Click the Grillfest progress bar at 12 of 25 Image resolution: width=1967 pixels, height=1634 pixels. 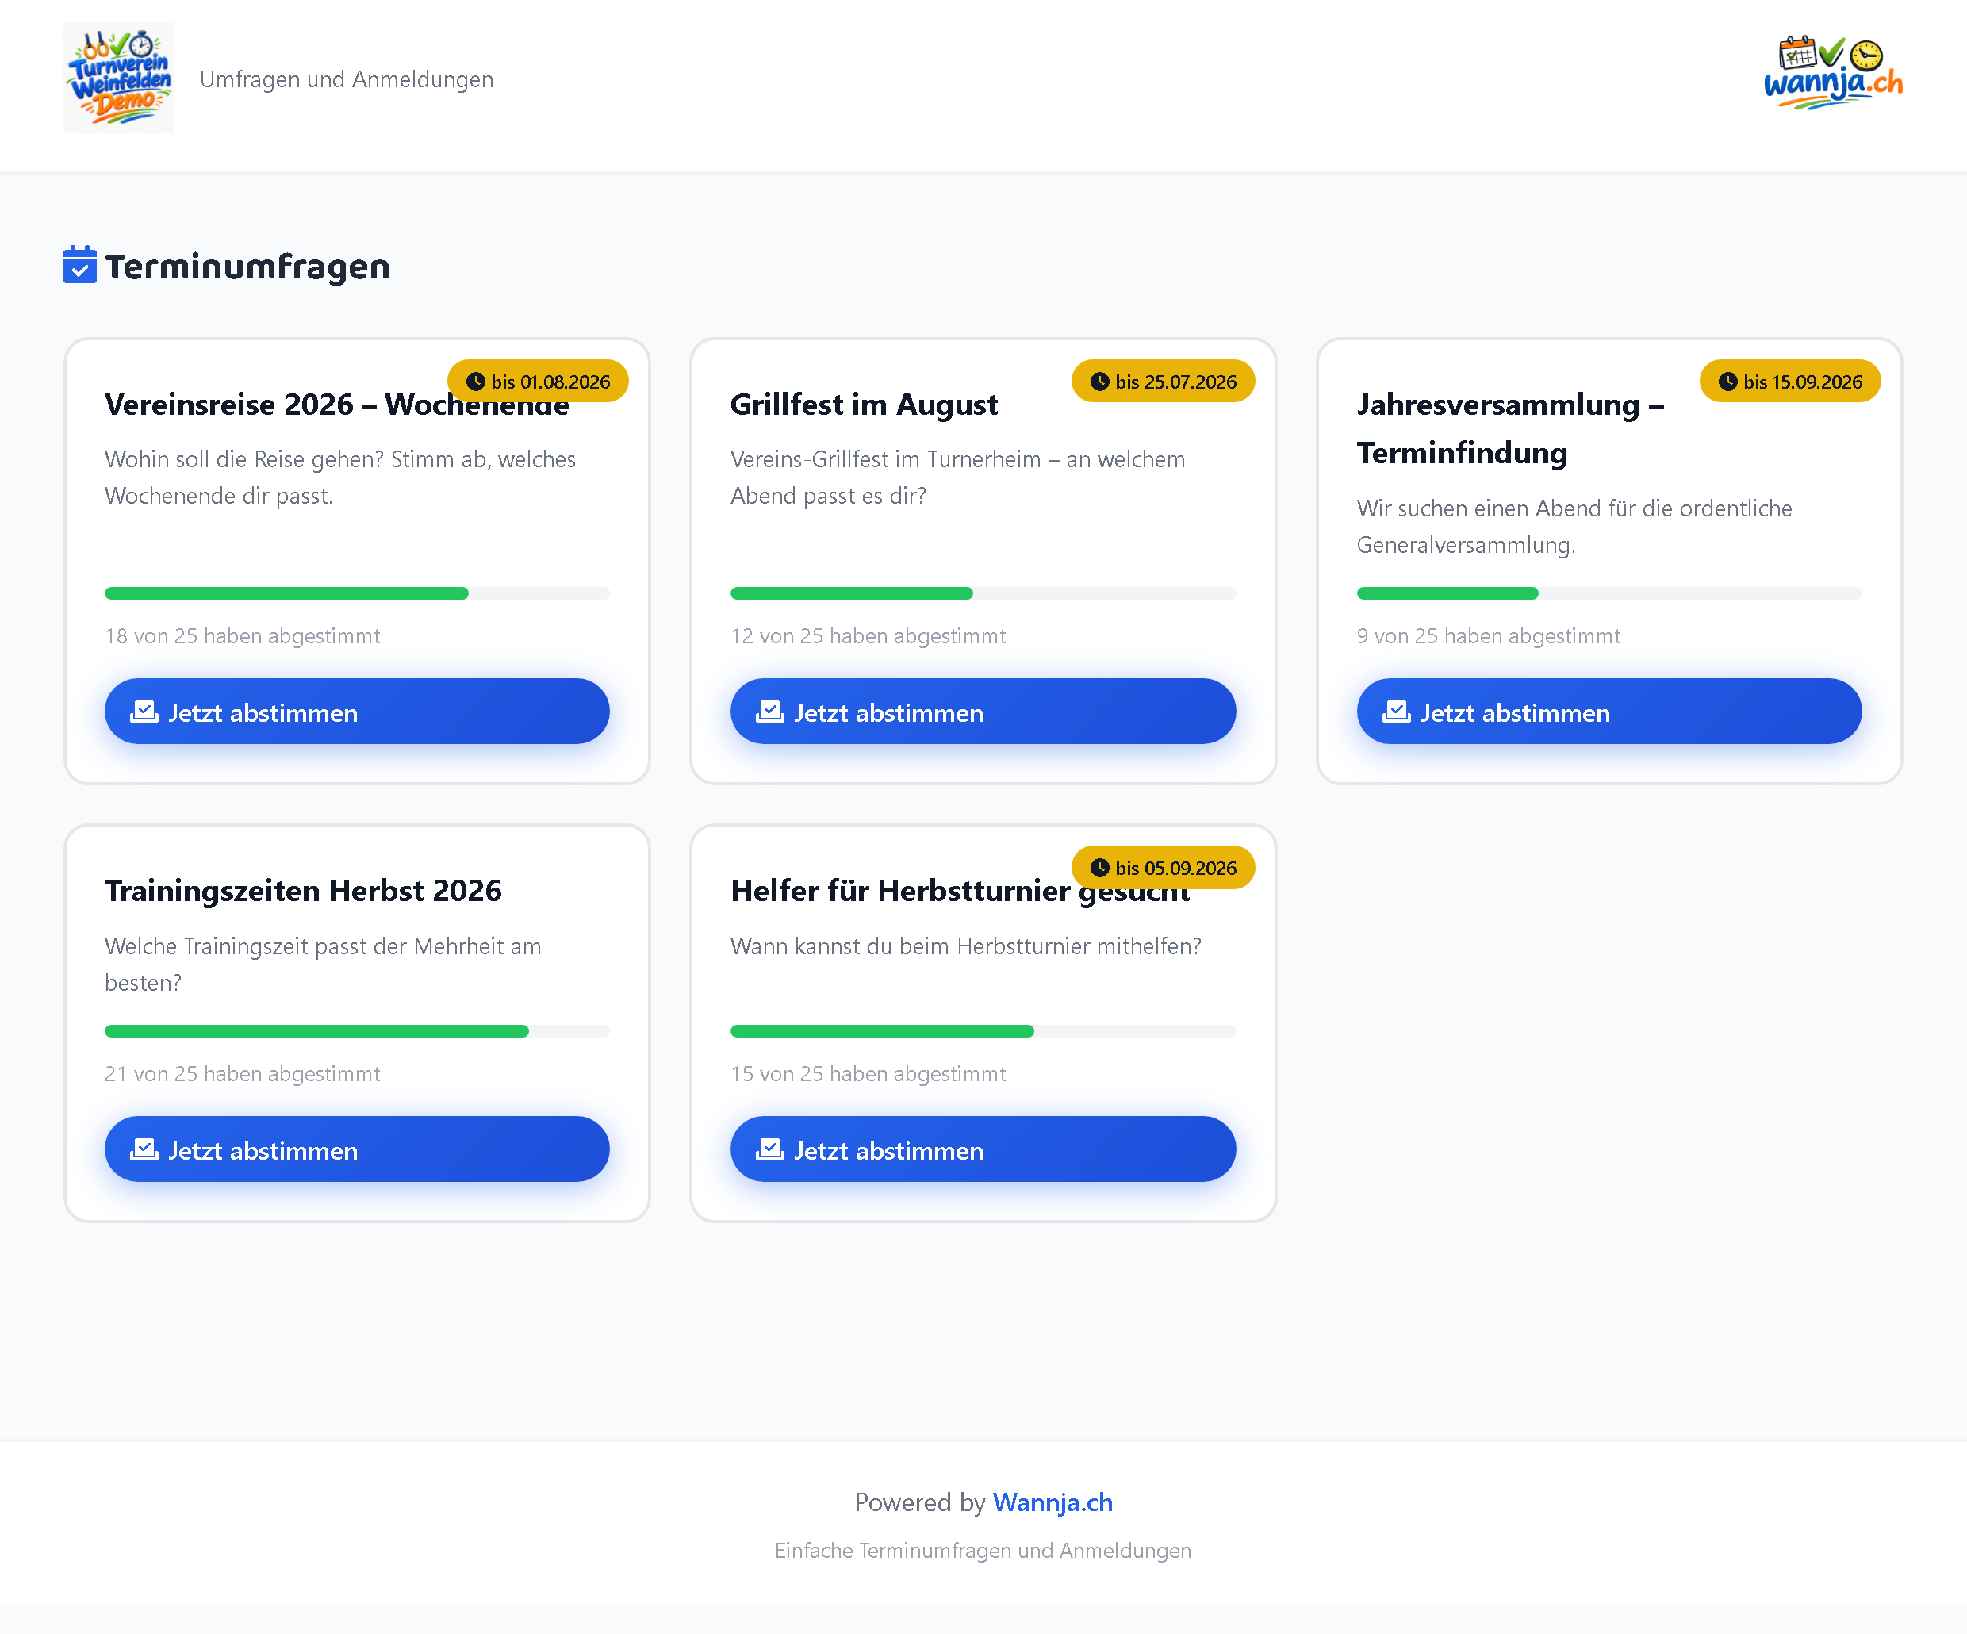click(x=983, y=593)
